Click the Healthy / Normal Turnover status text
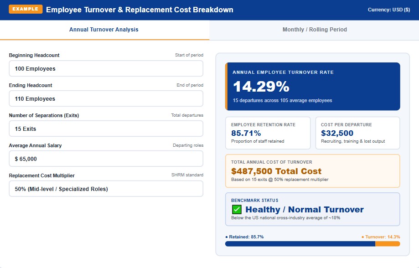This screenshot has width=419, height=268. point(305,210)
